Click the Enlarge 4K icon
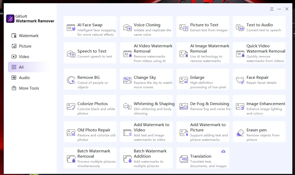295x175 pixels. pyautogui.click(x=184, y=80)
